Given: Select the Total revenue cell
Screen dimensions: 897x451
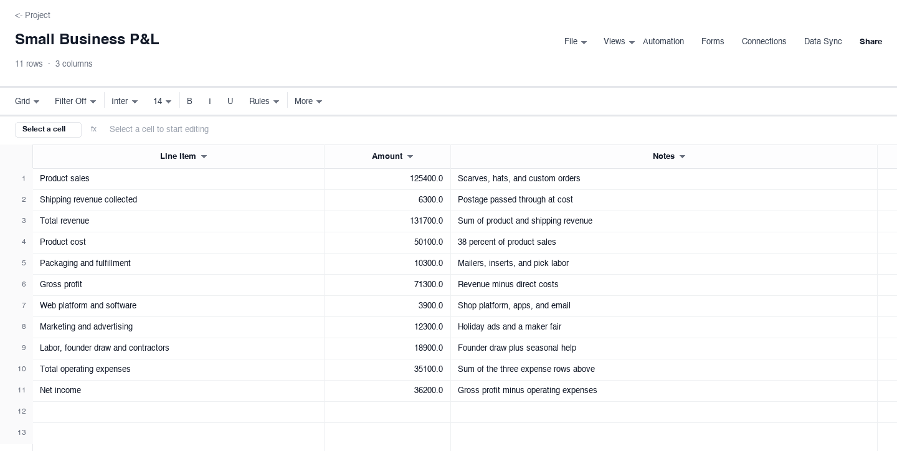Looking at the screenshot, I should 178,221.
